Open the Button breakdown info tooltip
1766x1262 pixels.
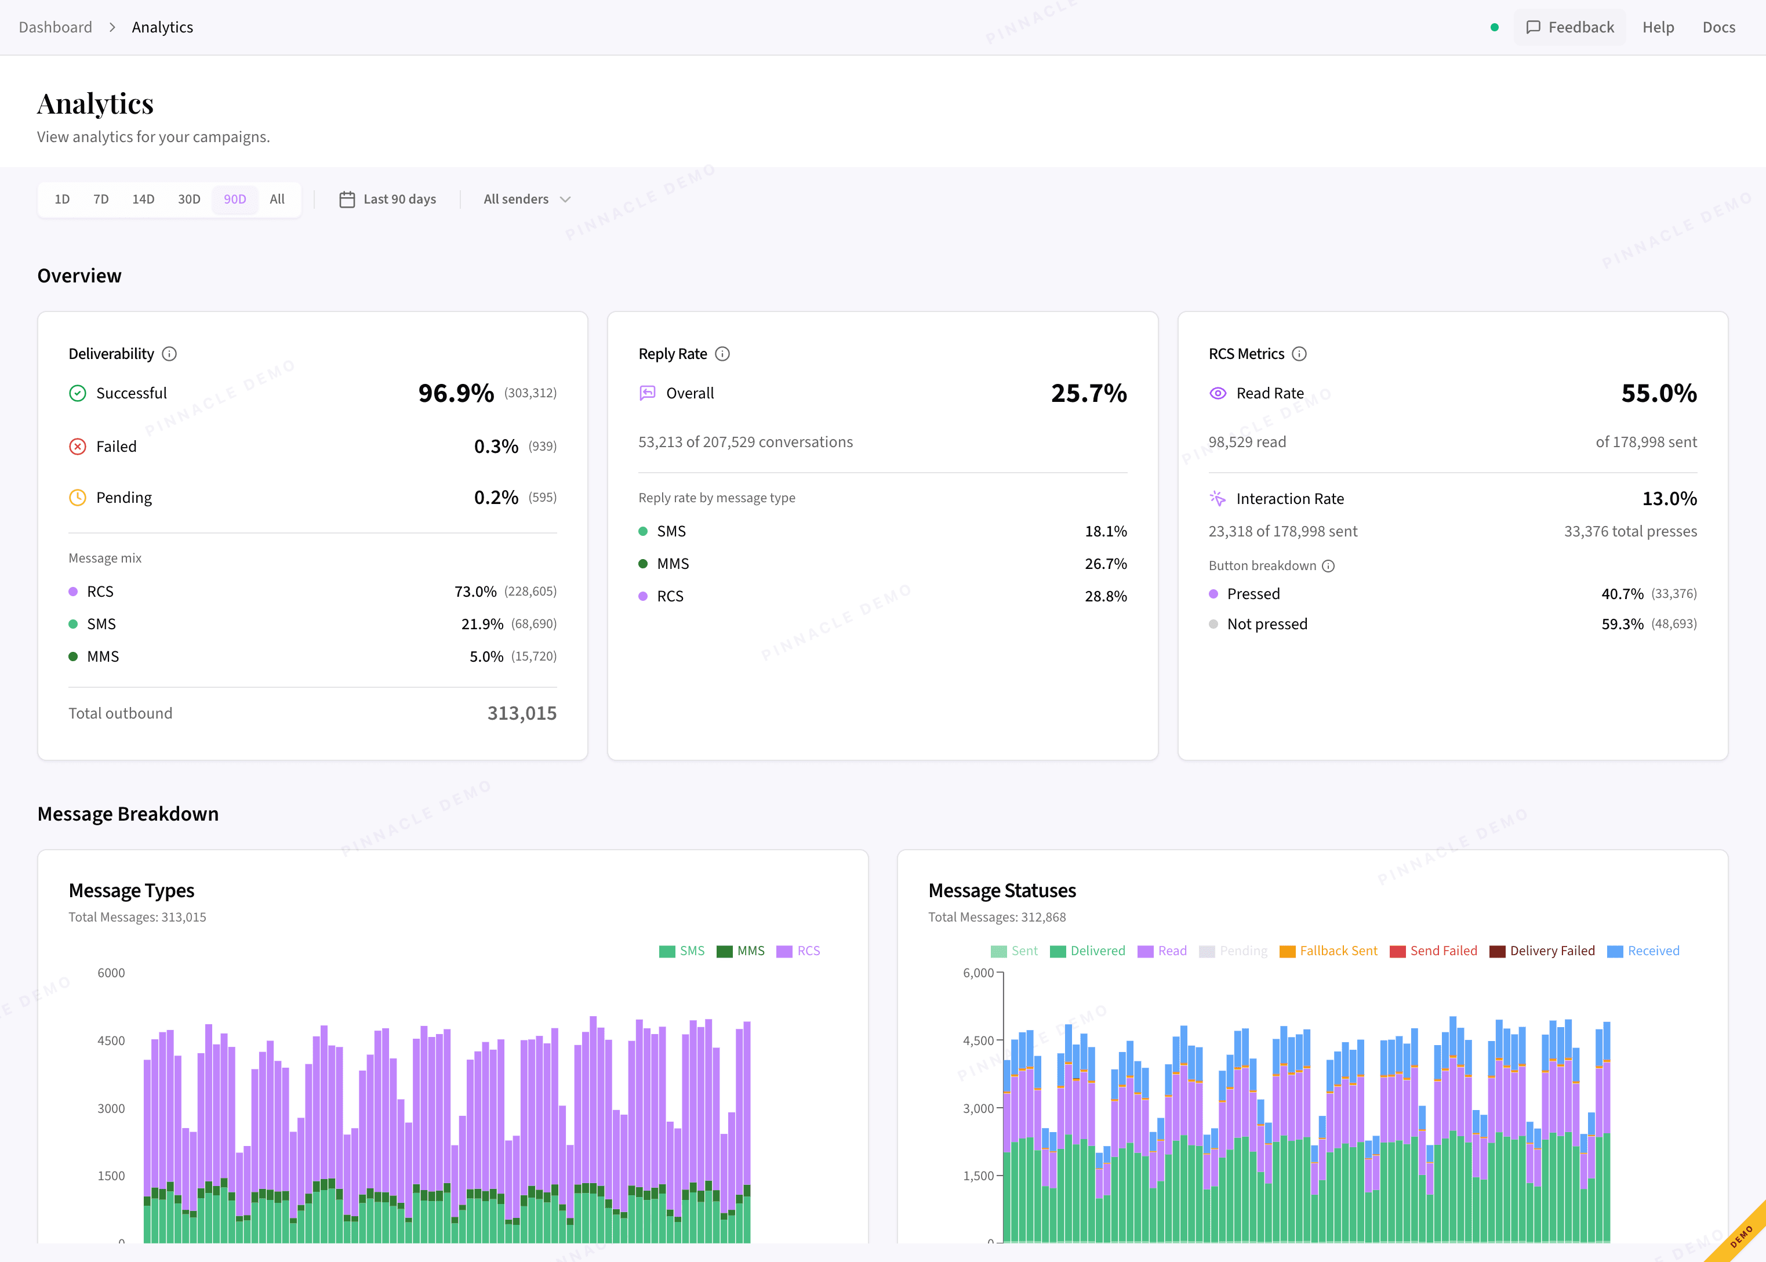pyautogui.click(x=1328, y=565)
